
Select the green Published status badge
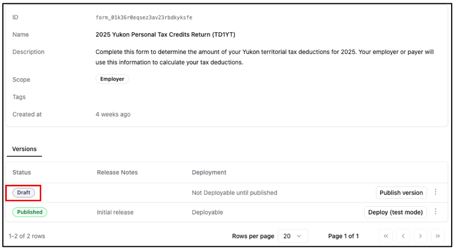pos(30,212)
